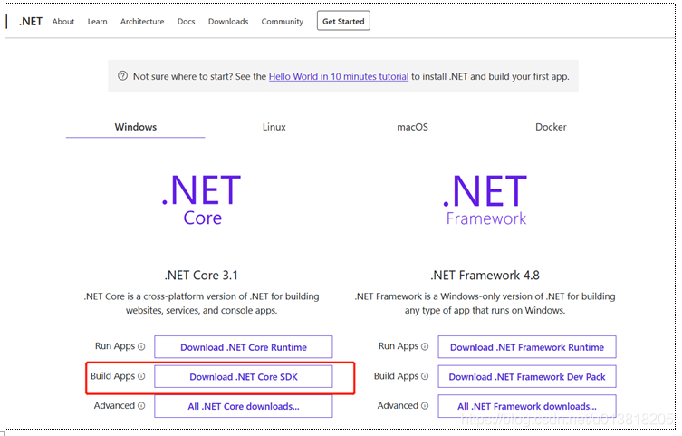Viewport: 682px width, 436px height.
Task: Switch to the macOS tab
Action: click(412, 127)
